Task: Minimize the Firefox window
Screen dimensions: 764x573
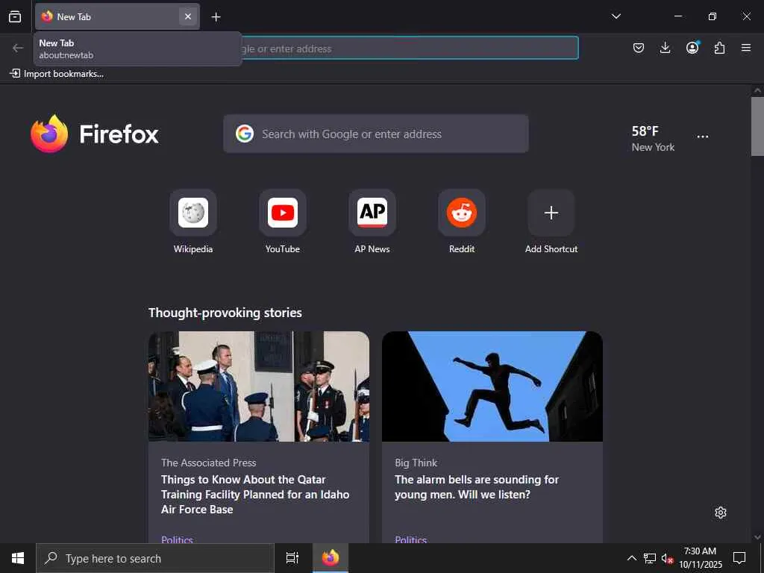Action: (x=677, y=16)
